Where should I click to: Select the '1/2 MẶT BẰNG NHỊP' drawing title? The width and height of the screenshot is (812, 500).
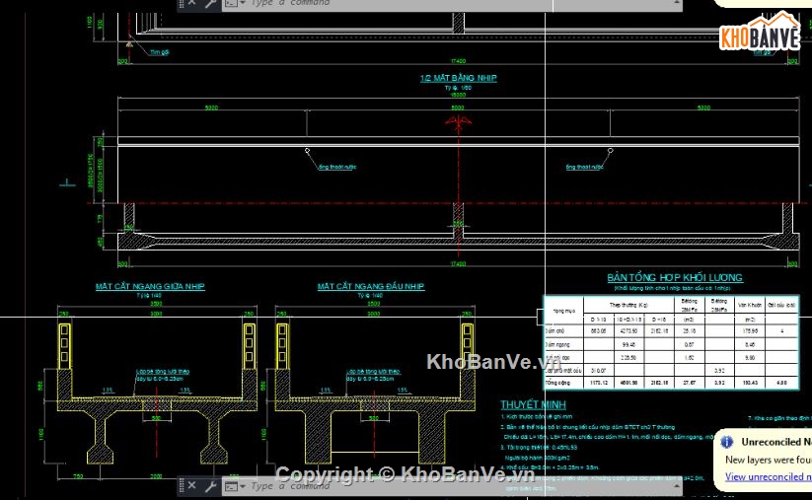(459, 78)
